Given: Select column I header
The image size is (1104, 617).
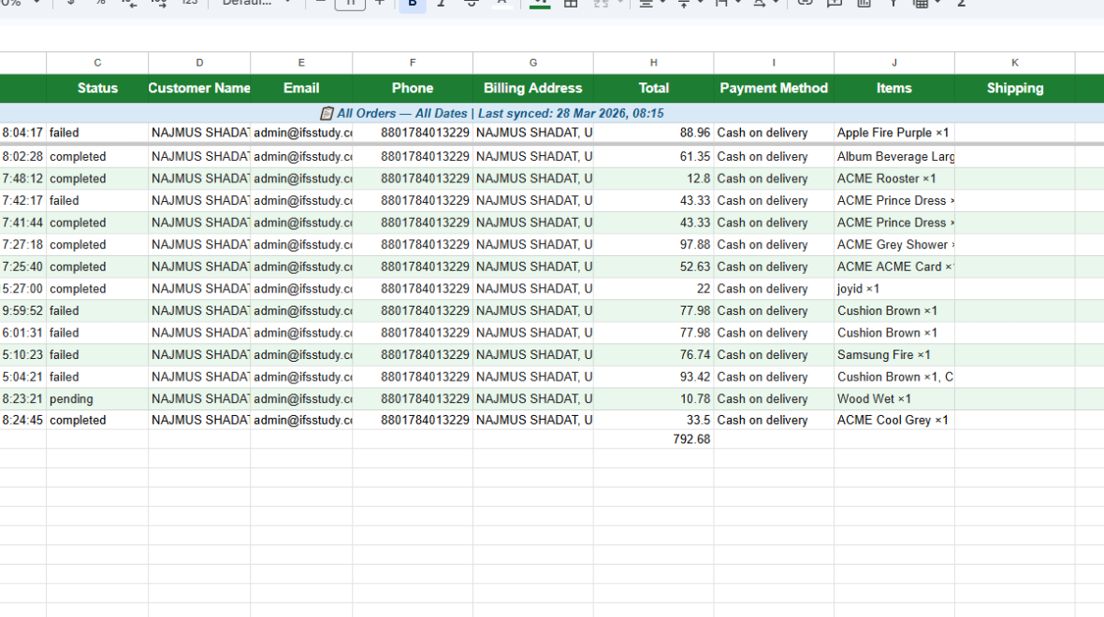Looking at the screenshot, I should [774, 63].
